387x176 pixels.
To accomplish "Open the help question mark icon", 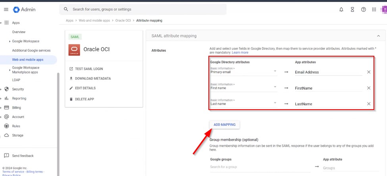I will (x=363, y=9).
